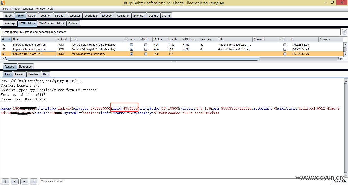Viewport: 348px width, 185px height.
Task: Switch to the Response tab
Action: pos(25,67)
